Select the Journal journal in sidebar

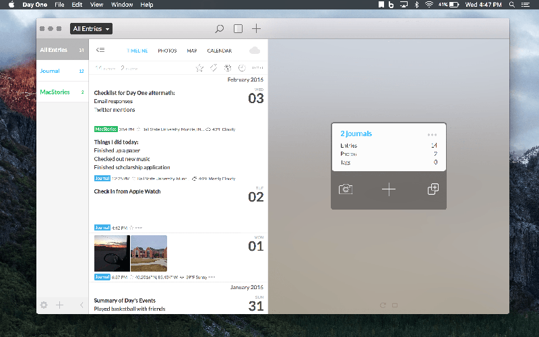coord(62,71)
